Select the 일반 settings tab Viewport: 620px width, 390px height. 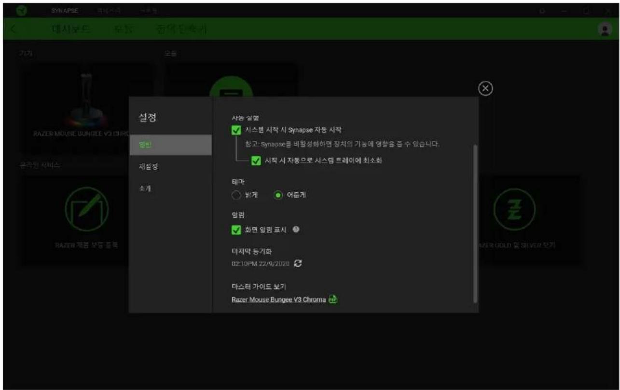click(x=170, y=145)
